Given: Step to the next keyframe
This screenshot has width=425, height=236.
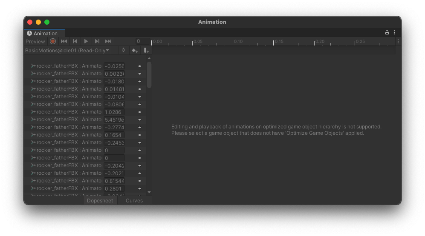Looking at the screenshot, I should [97, 41].
